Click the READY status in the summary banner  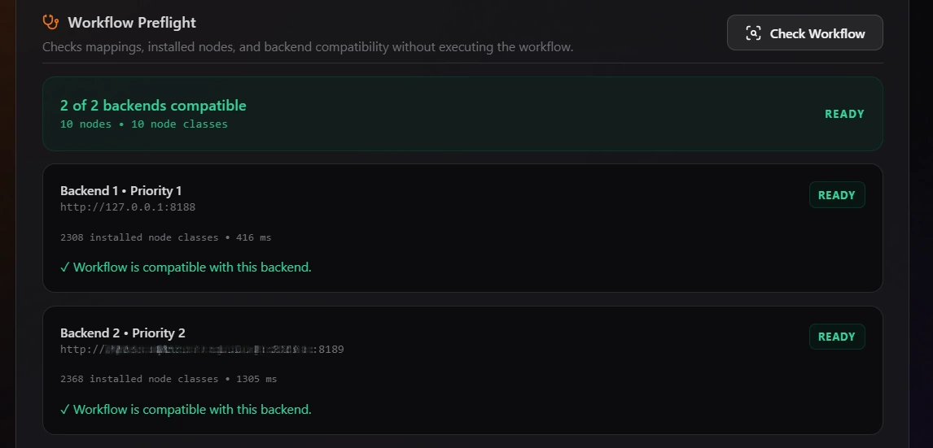click(844, 114)
